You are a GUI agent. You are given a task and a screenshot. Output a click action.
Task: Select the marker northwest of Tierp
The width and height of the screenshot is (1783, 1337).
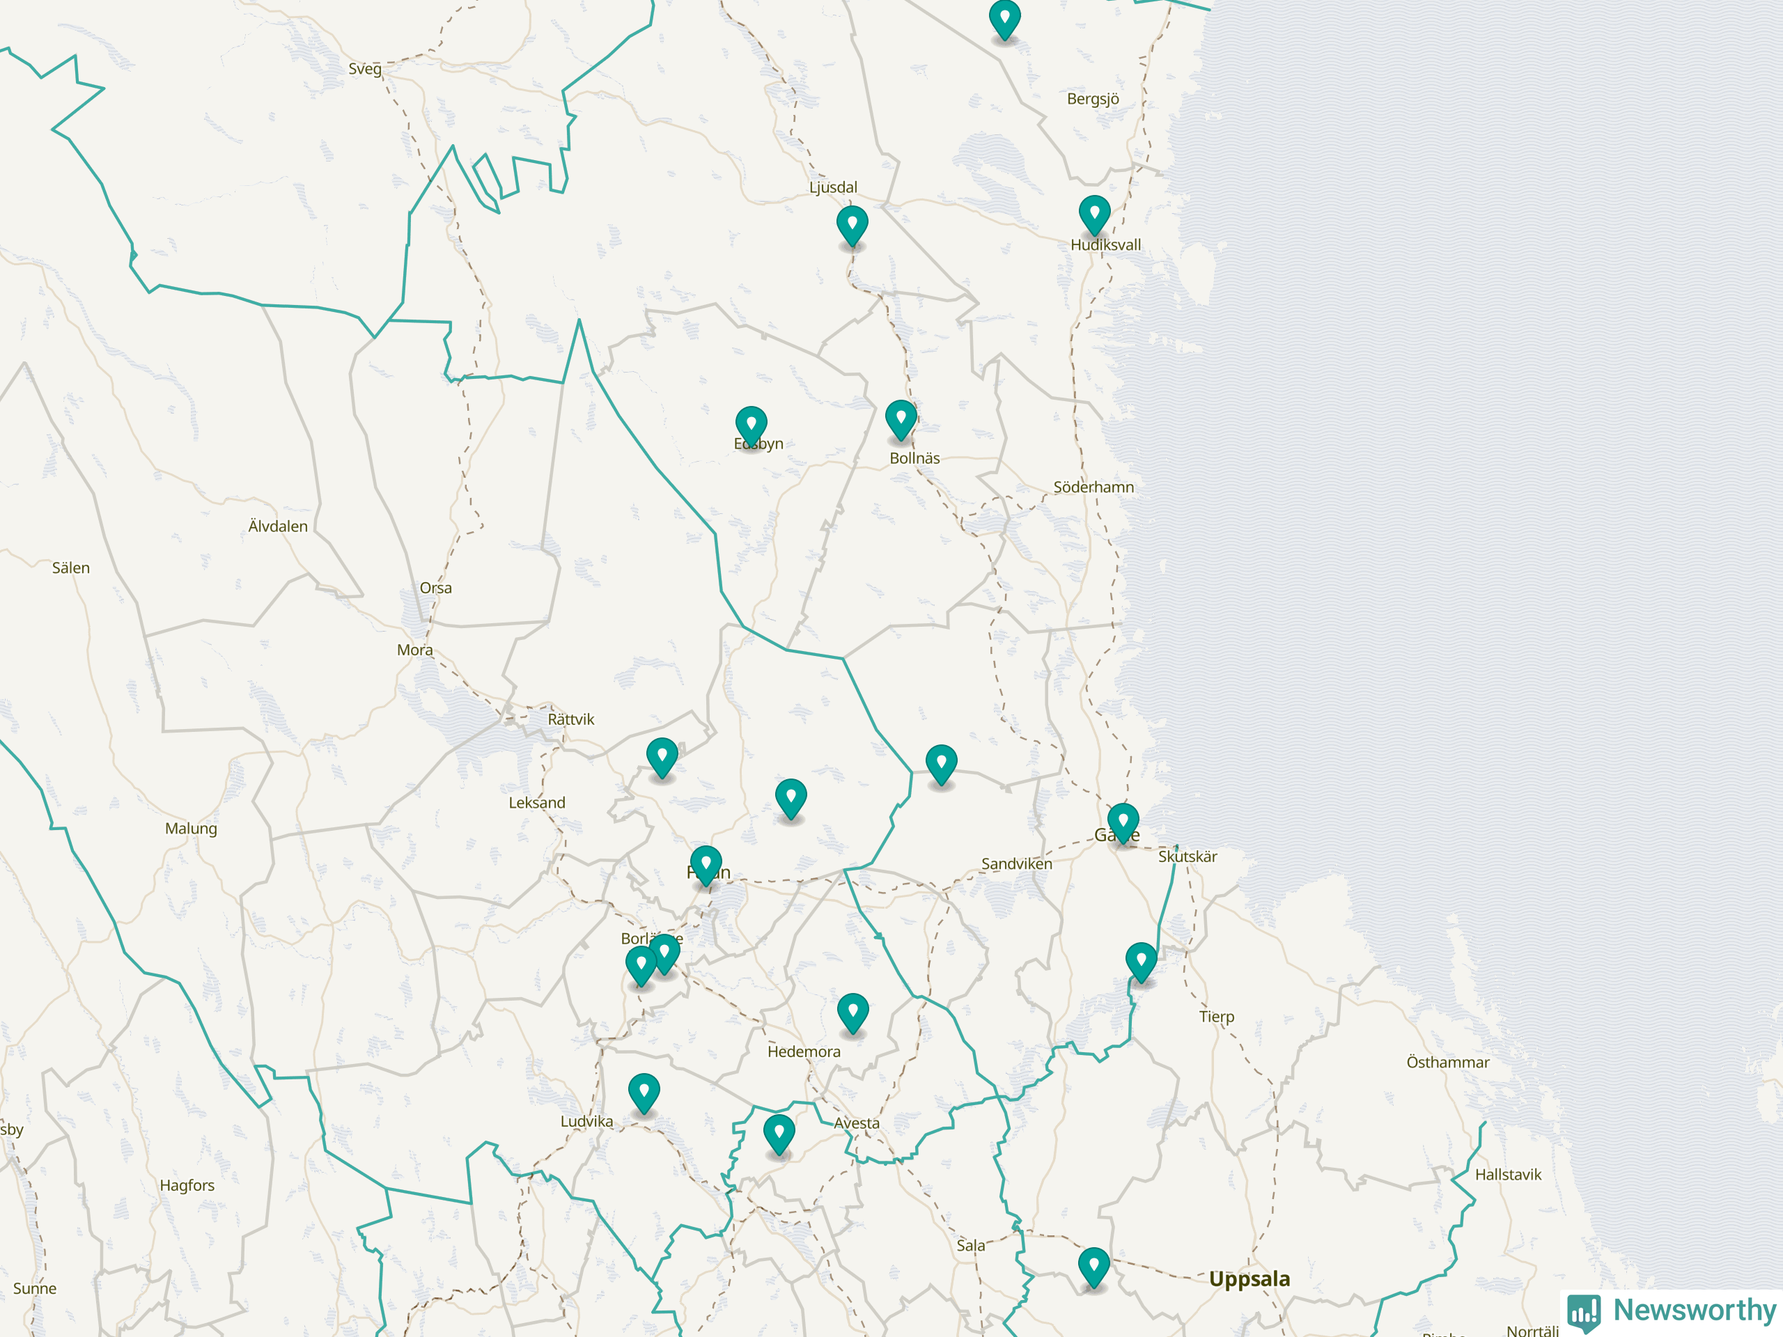pyautogui.click(x=1141, y=962)
